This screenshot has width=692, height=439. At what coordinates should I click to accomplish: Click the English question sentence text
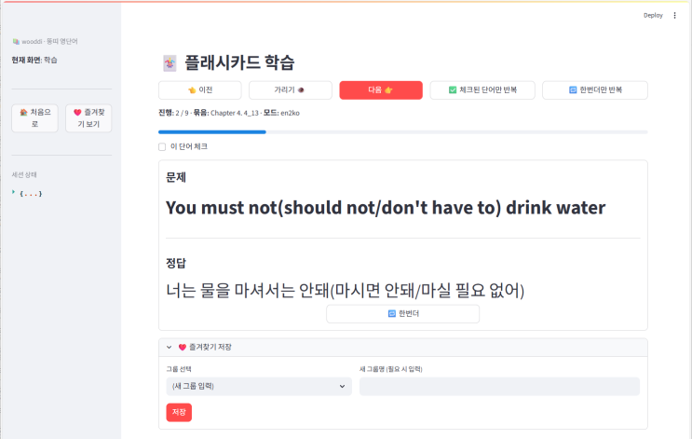(386, 208)
